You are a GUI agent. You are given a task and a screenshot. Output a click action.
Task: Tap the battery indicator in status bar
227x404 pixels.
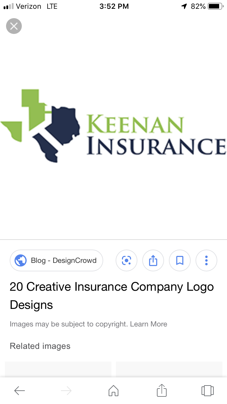click(215, 6)
